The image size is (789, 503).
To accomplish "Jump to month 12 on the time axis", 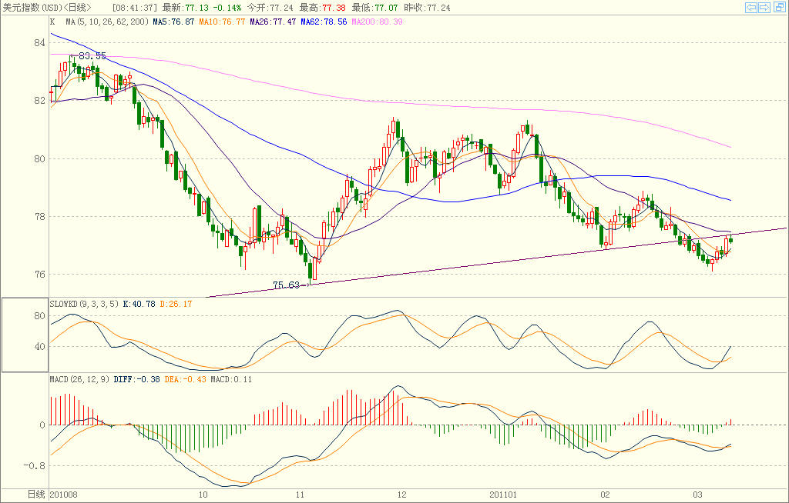I will point(401,495).
